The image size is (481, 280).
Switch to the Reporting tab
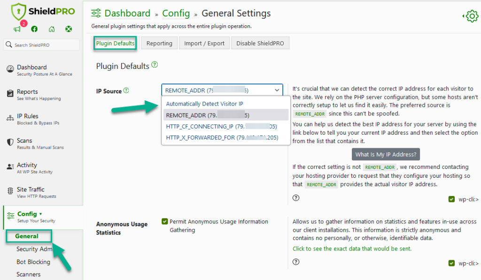(159, 43)
